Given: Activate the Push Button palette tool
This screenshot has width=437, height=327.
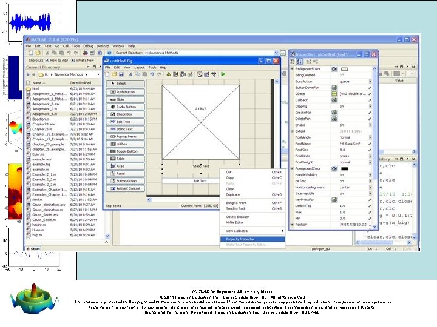Looking at the screenshot, I should pos(125,92).
